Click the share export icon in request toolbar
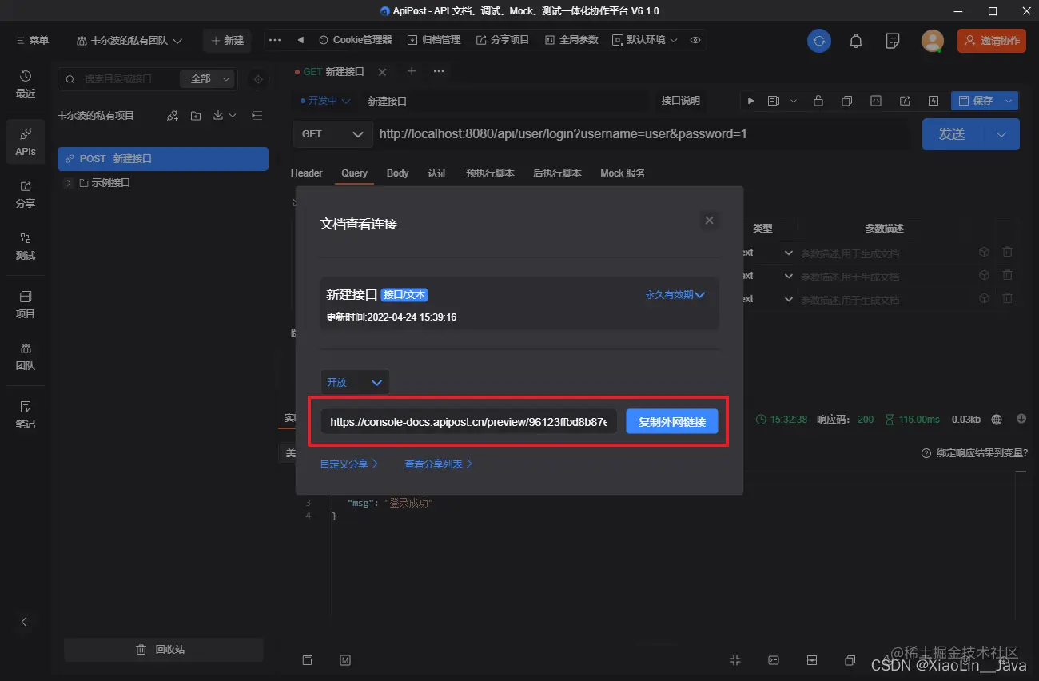Image resolution: width=1039 pixels, height=681 pixels. click(x=905, y=101)
